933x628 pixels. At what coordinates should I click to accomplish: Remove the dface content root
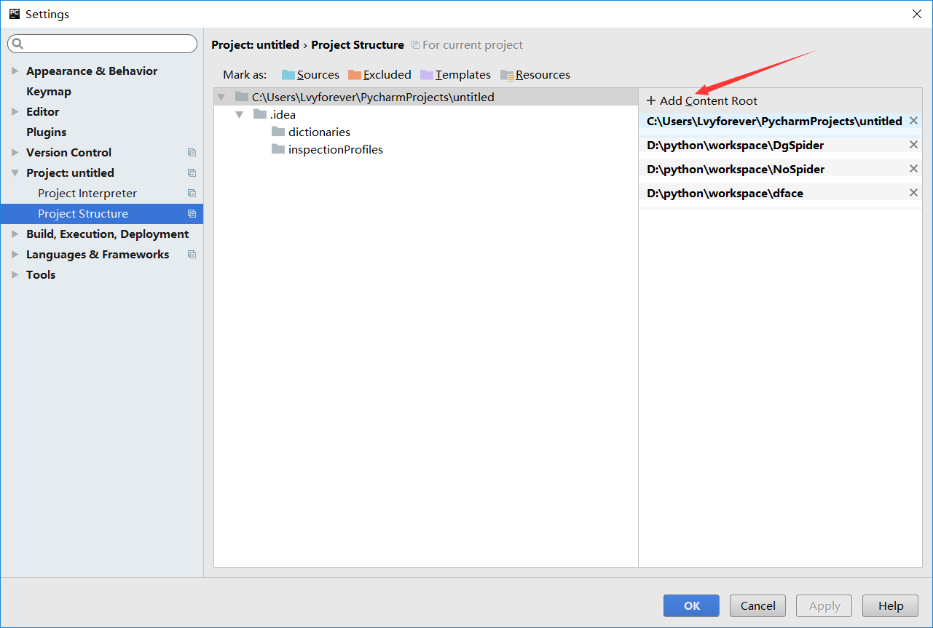pyautogui.click(x=913, y=193)
